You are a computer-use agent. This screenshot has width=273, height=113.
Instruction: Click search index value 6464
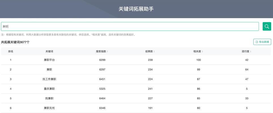coord(102,98)
